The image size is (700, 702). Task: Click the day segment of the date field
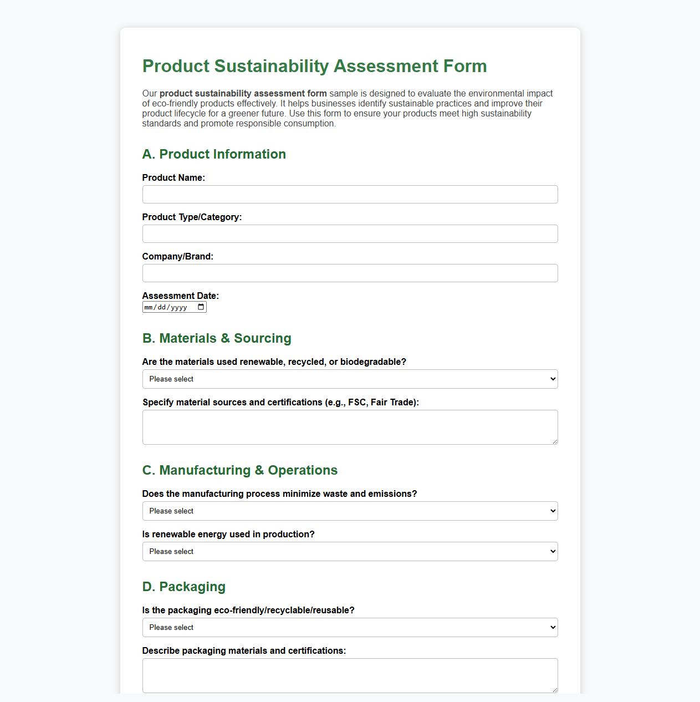click(162, 307)
